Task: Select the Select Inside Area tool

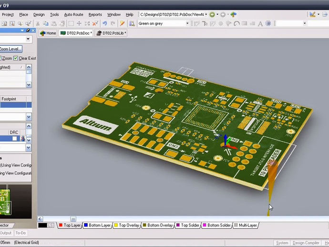Action: (72, 23)
